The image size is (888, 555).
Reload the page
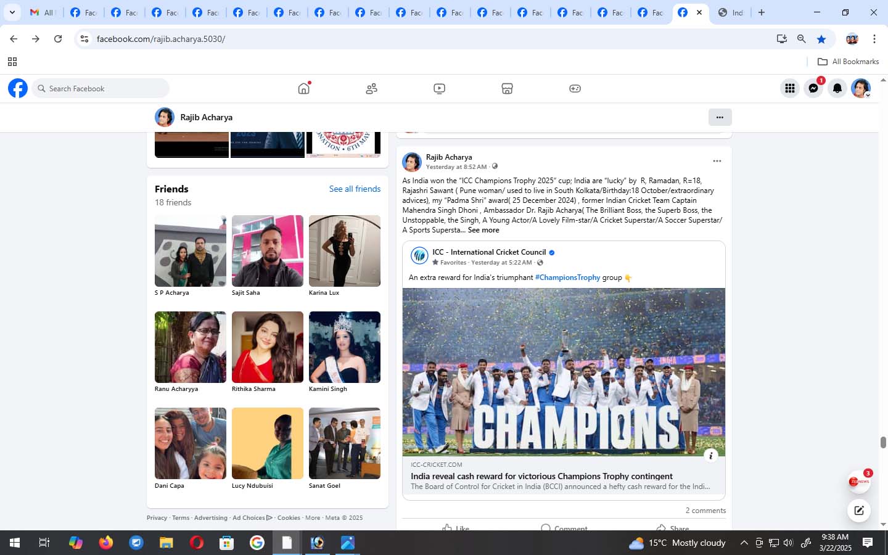click(58, 39)
